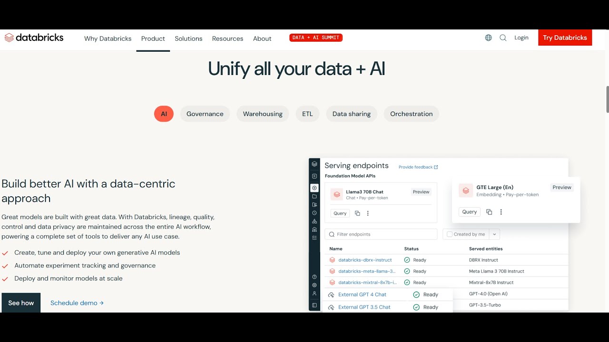Open the globe language selector
The image size is (609, 342).
(x=488, y=38)
